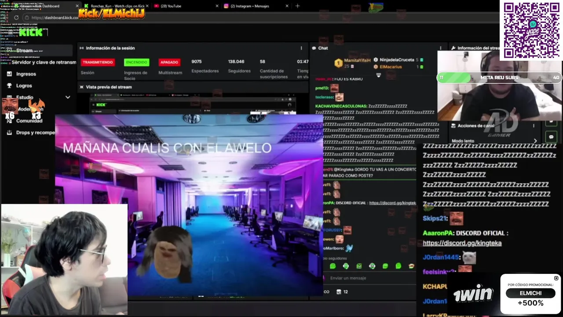563x317 pixels.
Task: Close the Kick Dashboard browser tab
Action: [x=77, y=6]
